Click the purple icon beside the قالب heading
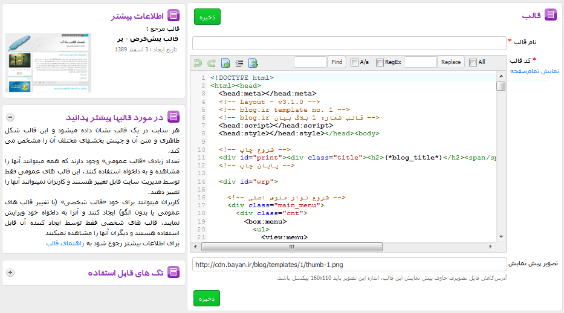This screenshot has height=313, width=564. [551, 15]
